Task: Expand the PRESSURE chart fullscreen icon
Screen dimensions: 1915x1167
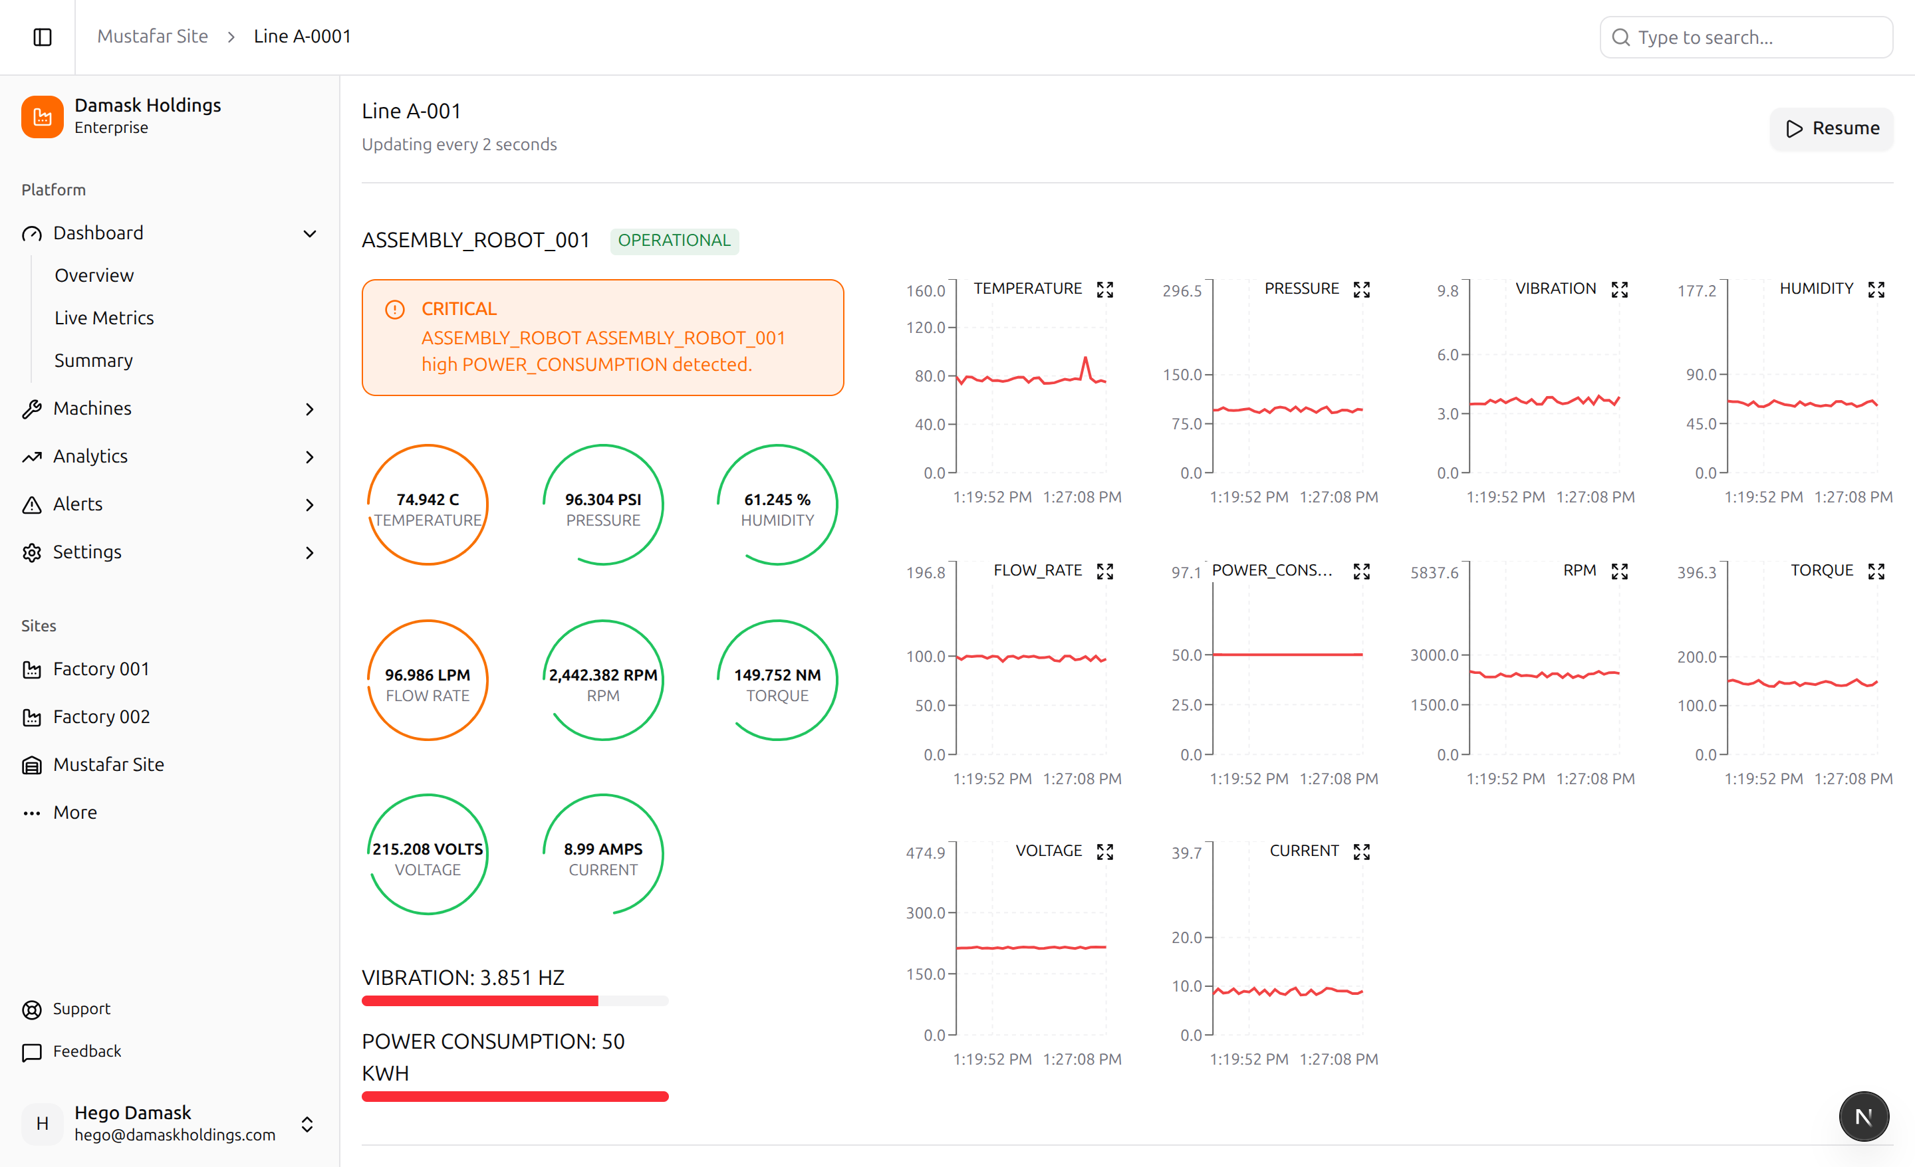Action: [x=1361, y=290]
